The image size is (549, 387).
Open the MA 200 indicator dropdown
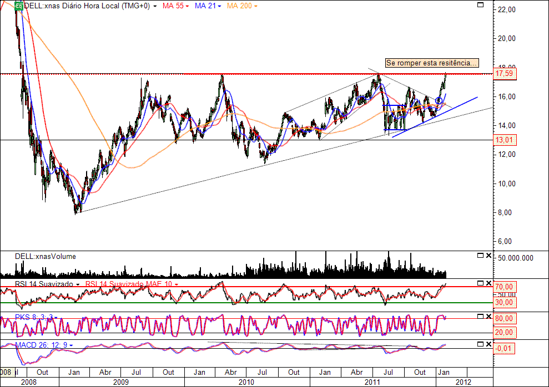255,6
